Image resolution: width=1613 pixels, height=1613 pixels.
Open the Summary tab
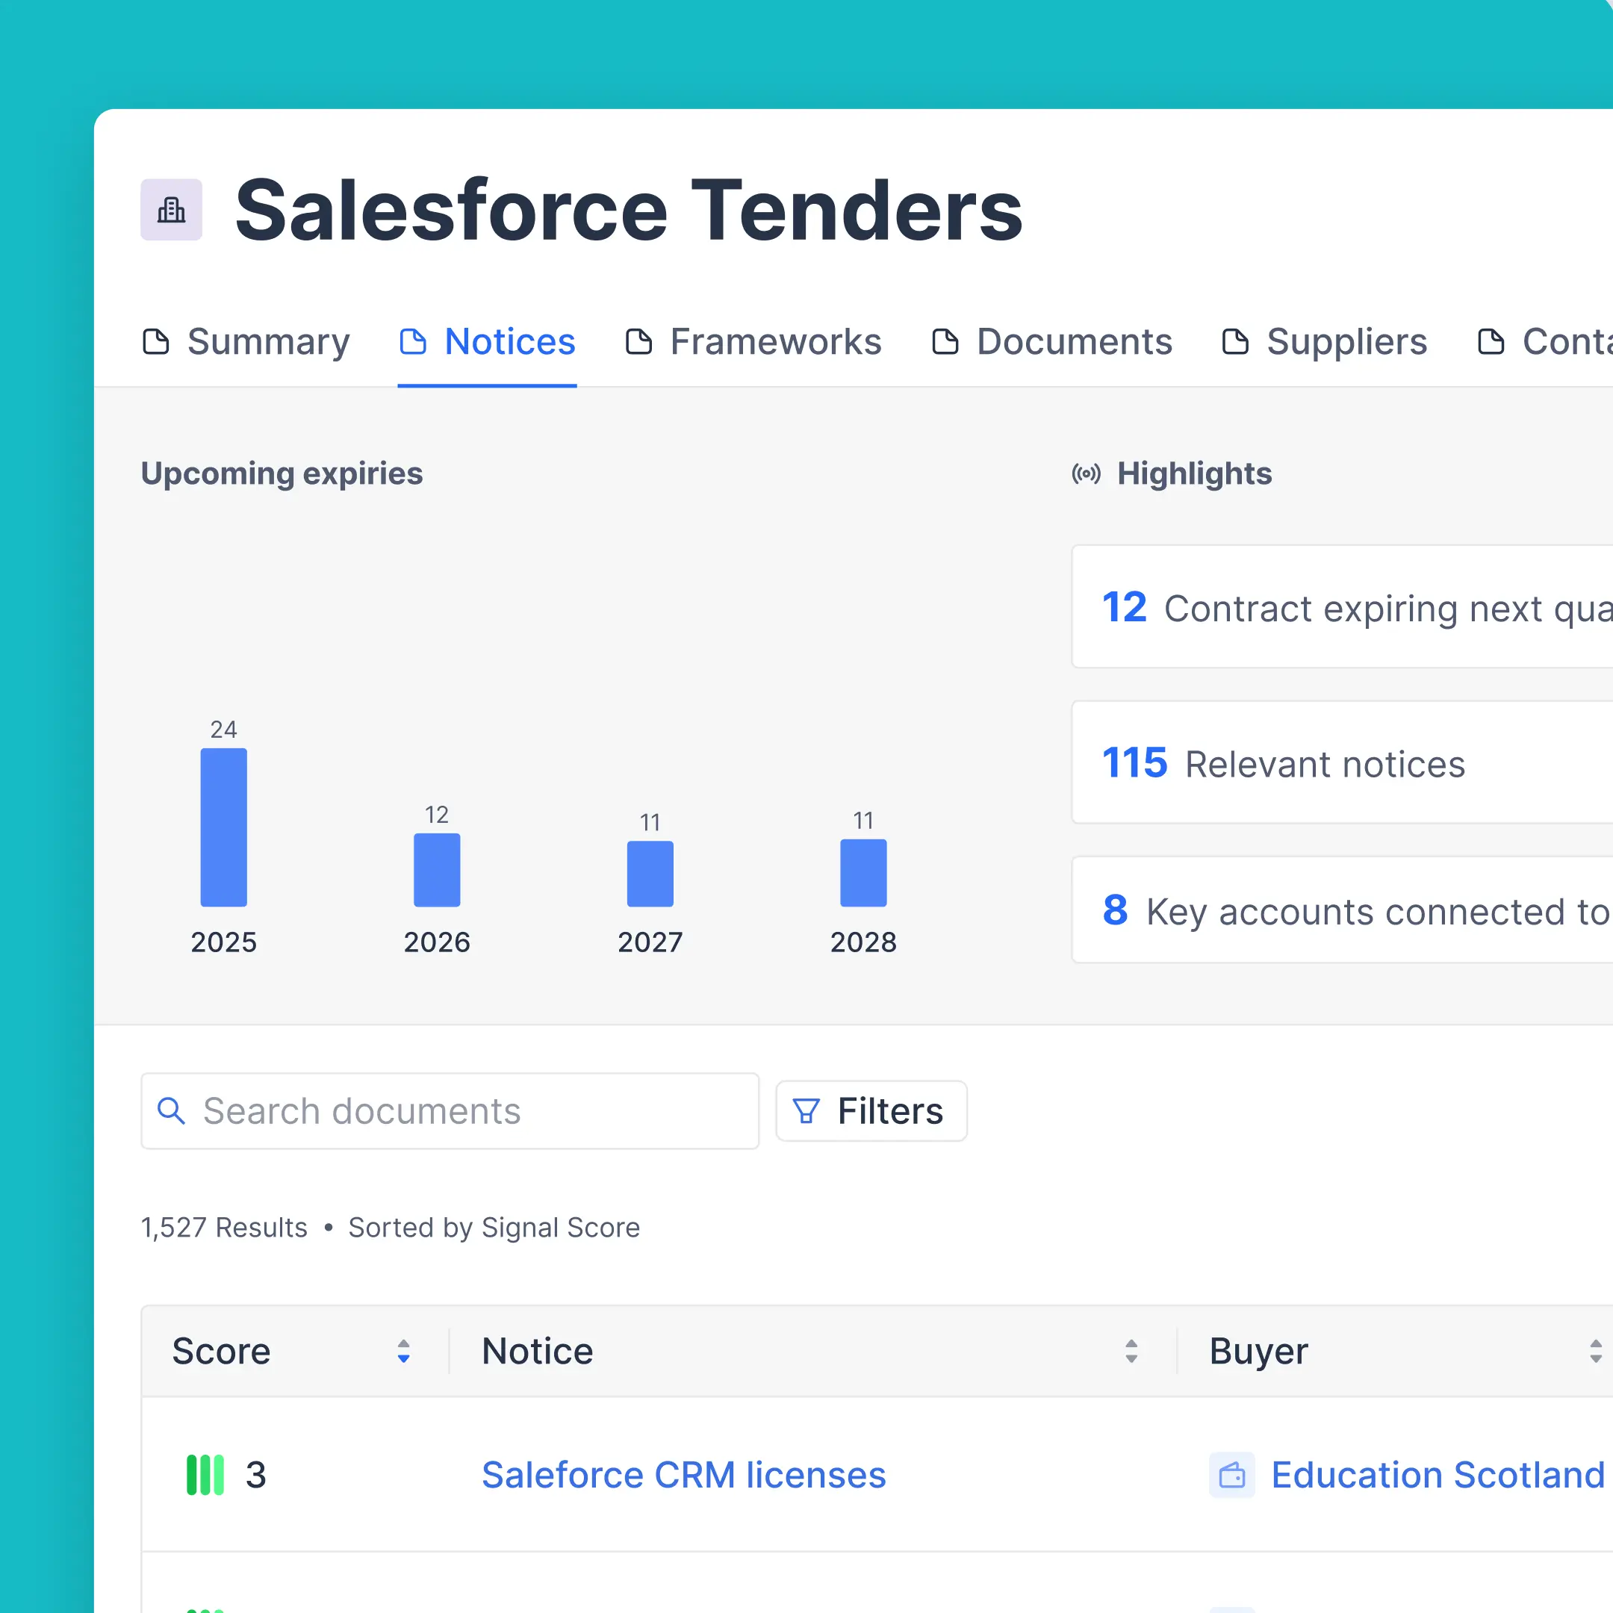pos(246,341)
